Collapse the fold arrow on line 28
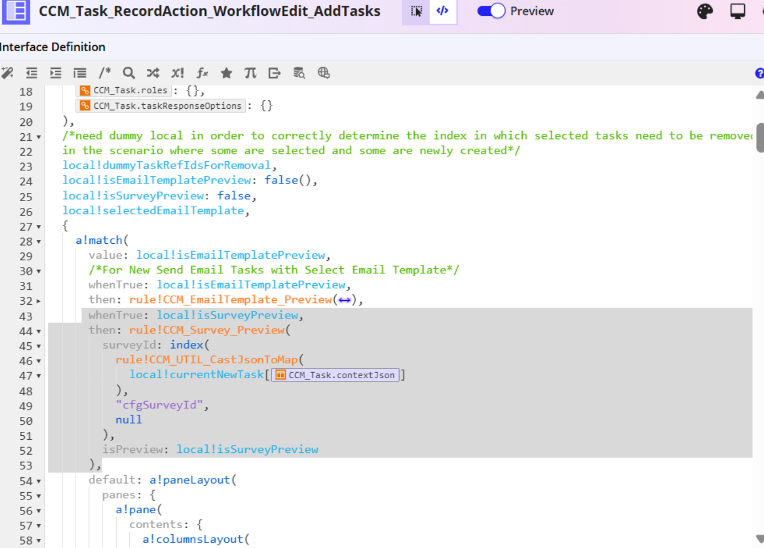Image resolution: width=764 pixels, height=548 pixels. [39, 242]
